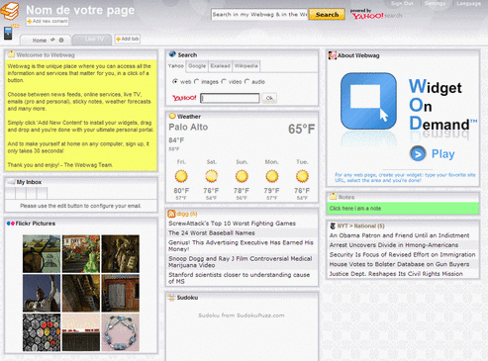This screenshot has width=488, height=361.
Task: Close the Home tab with its round icon
Action: click(61, 41)
